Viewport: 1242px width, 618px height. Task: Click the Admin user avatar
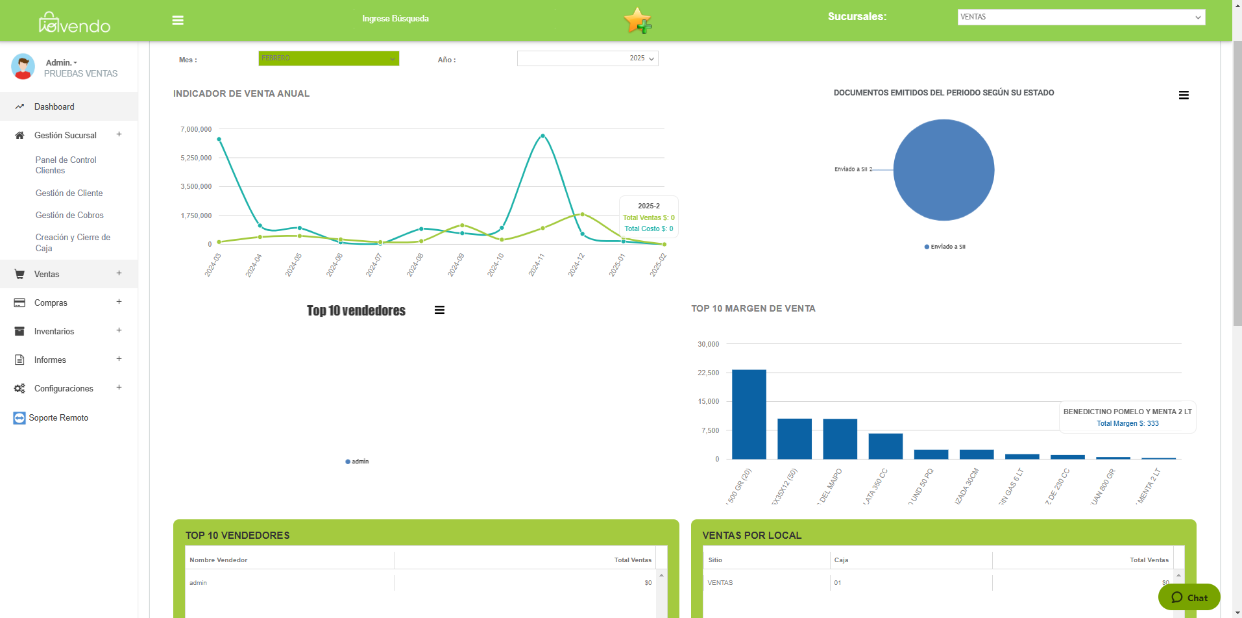click(23, 67)
